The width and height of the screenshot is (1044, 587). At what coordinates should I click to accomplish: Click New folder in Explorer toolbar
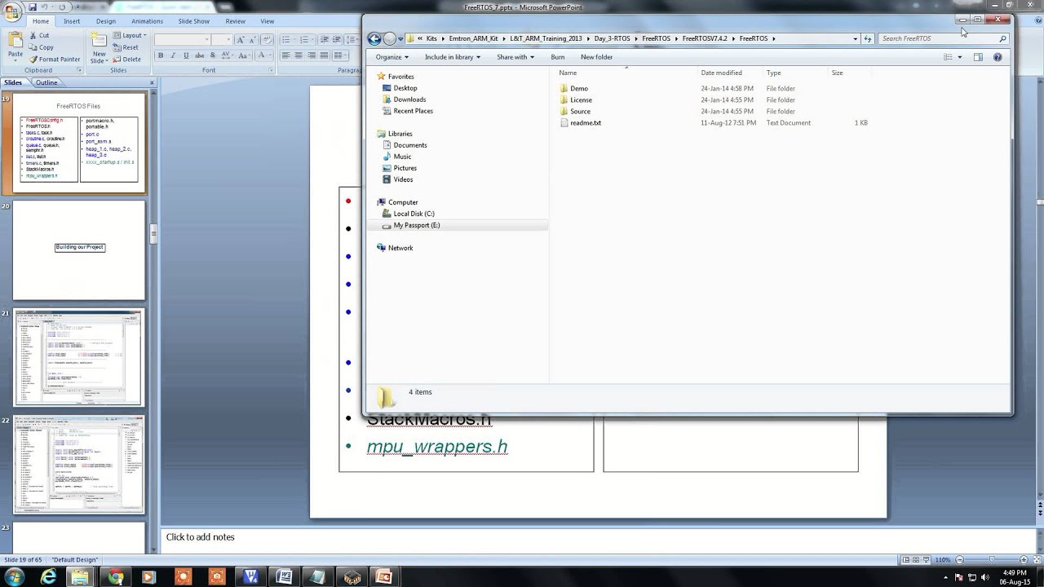click(596, 57)
